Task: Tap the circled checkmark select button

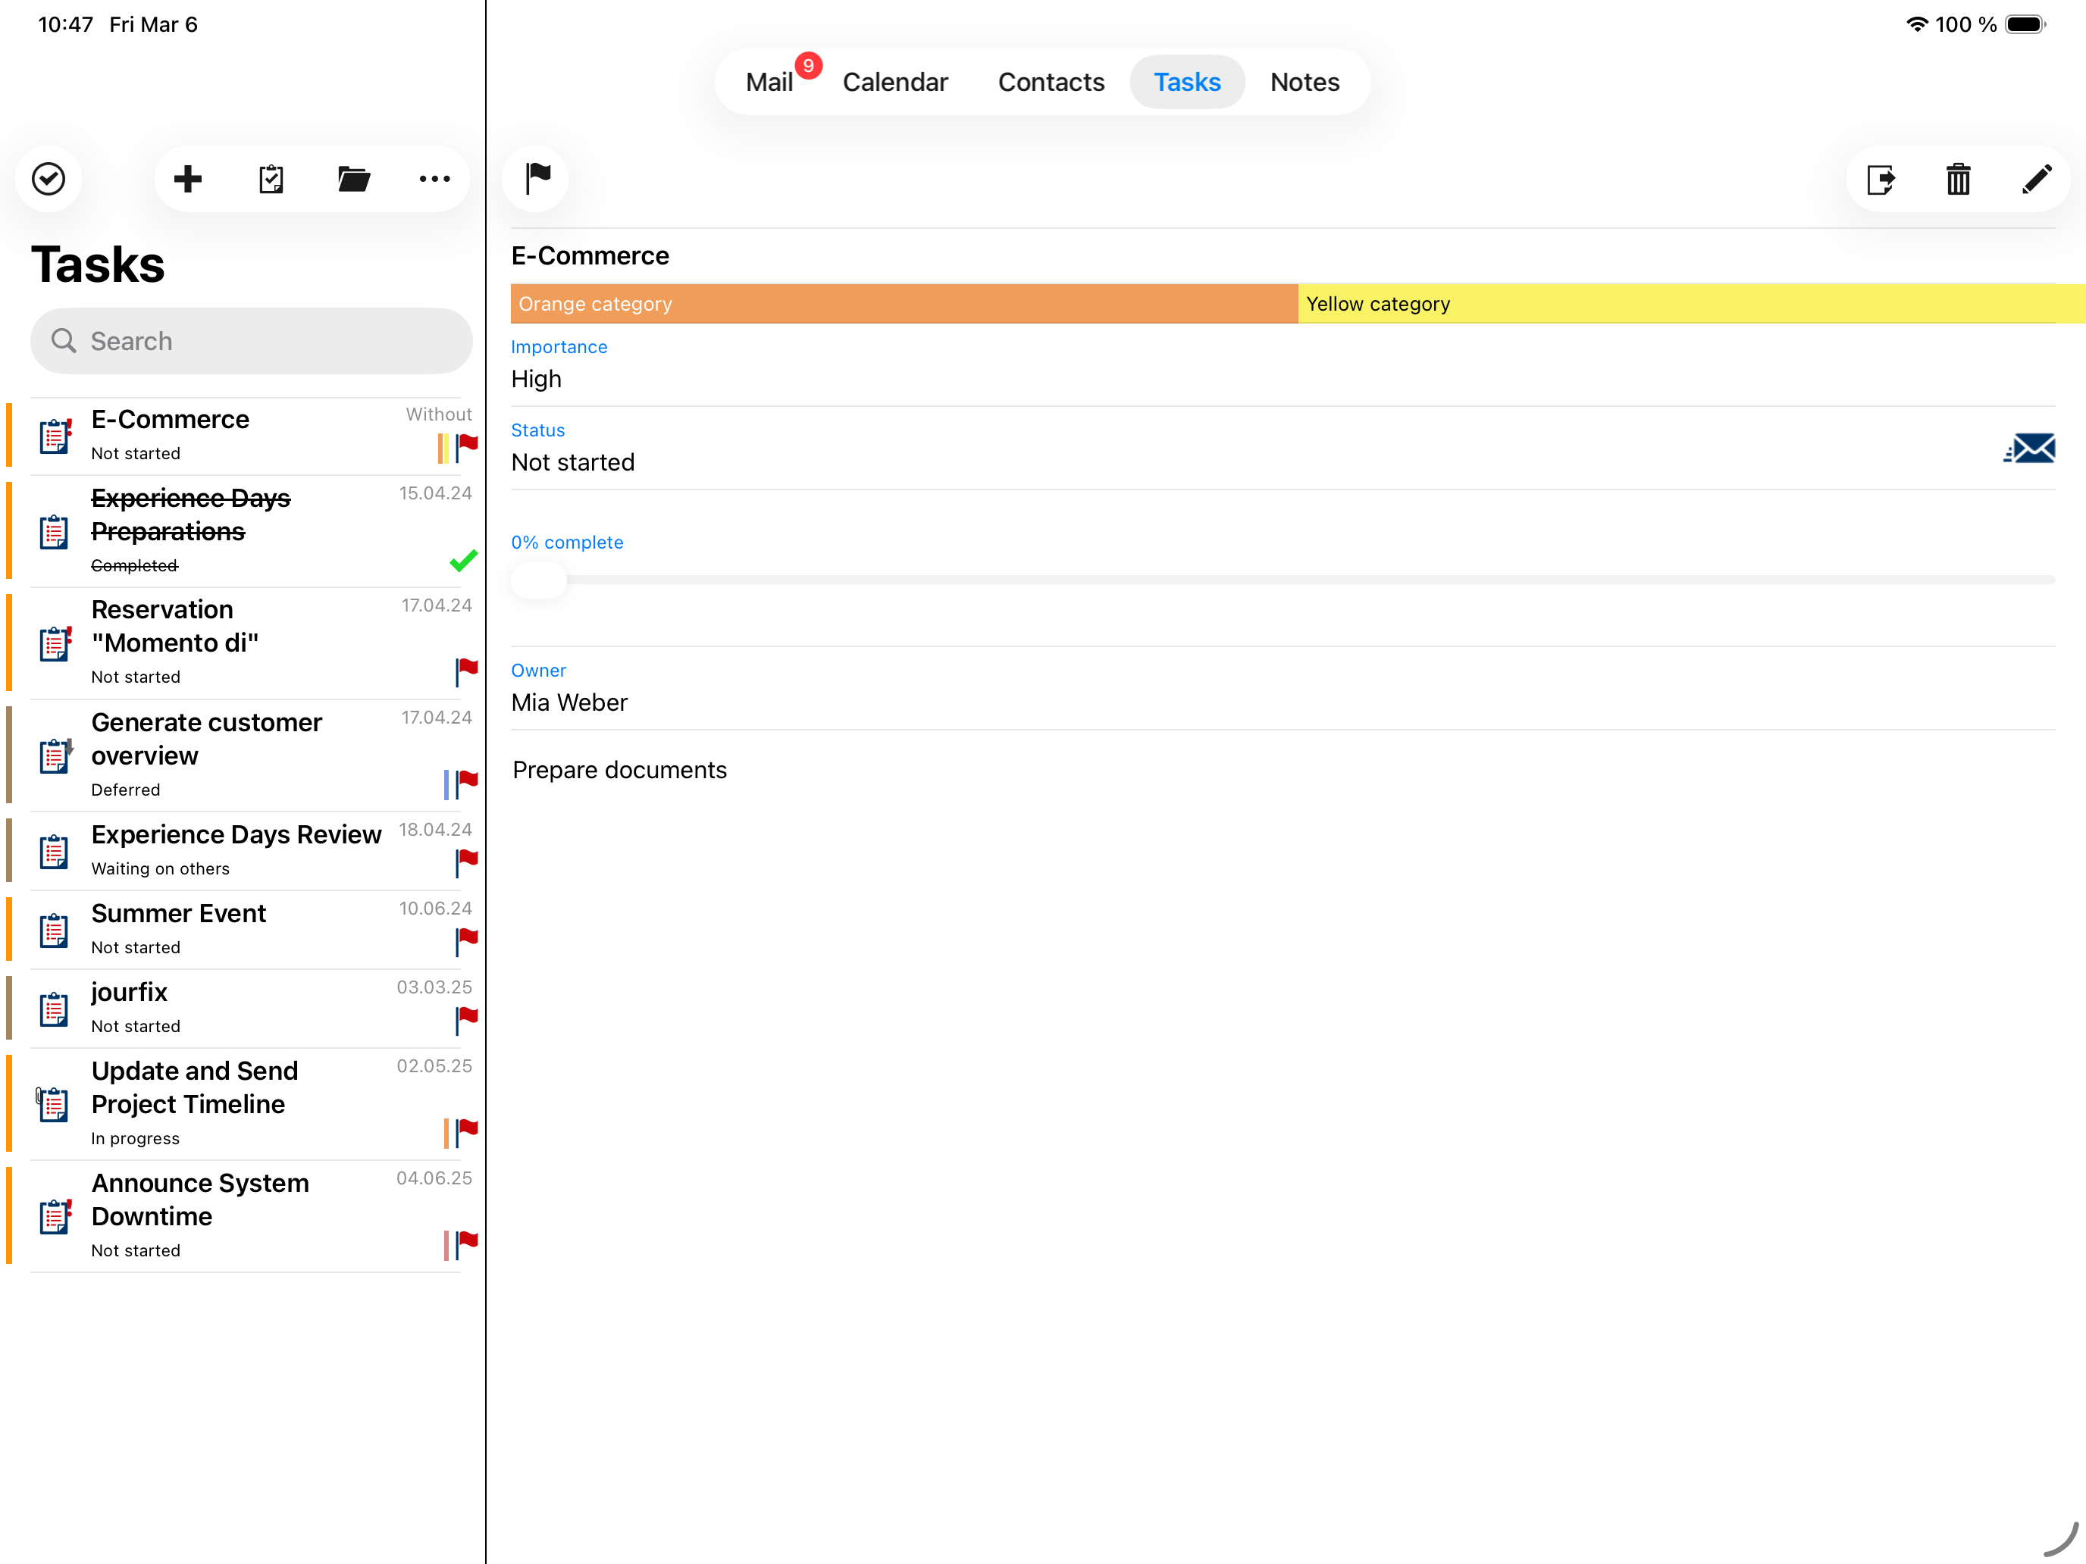Action: [48, 179]
